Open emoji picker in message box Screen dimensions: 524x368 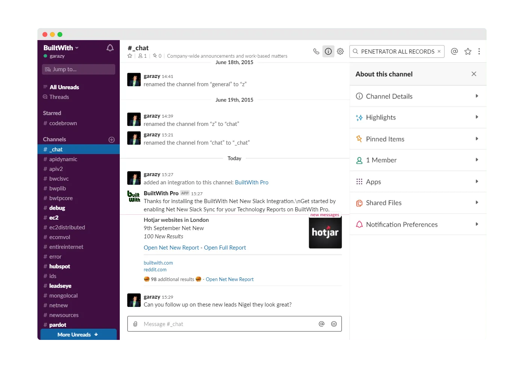334,324
